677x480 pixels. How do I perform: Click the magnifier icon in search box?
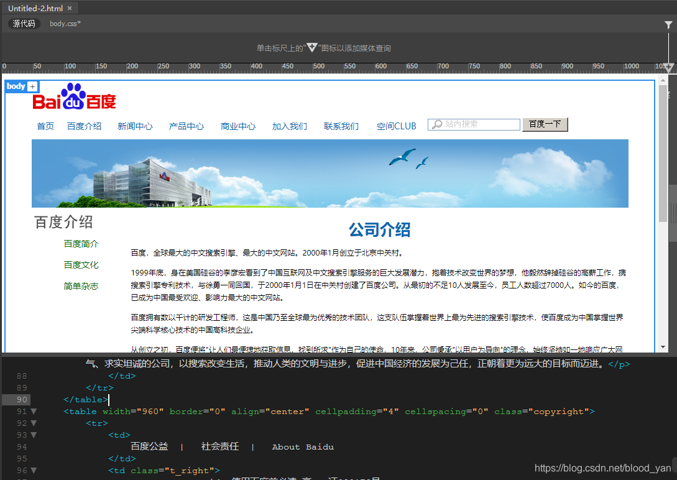437,124
